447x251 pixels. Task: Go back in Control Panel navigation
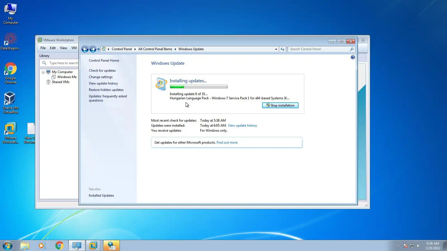tap(85, 49)
